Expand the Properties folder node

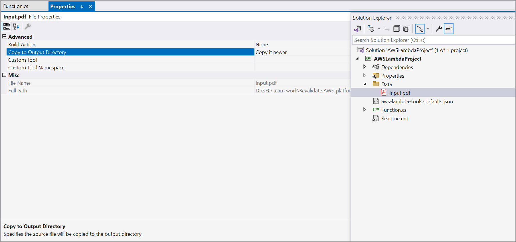[x=365, y=75]
